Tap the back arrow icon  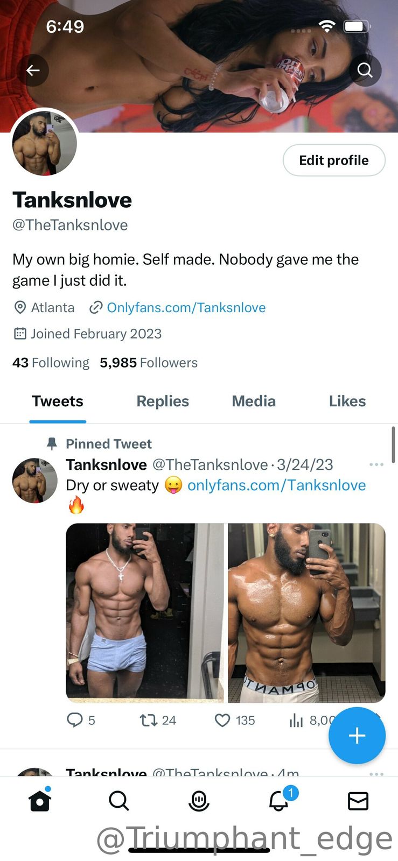pyautogui.click(x=33, y=70)
